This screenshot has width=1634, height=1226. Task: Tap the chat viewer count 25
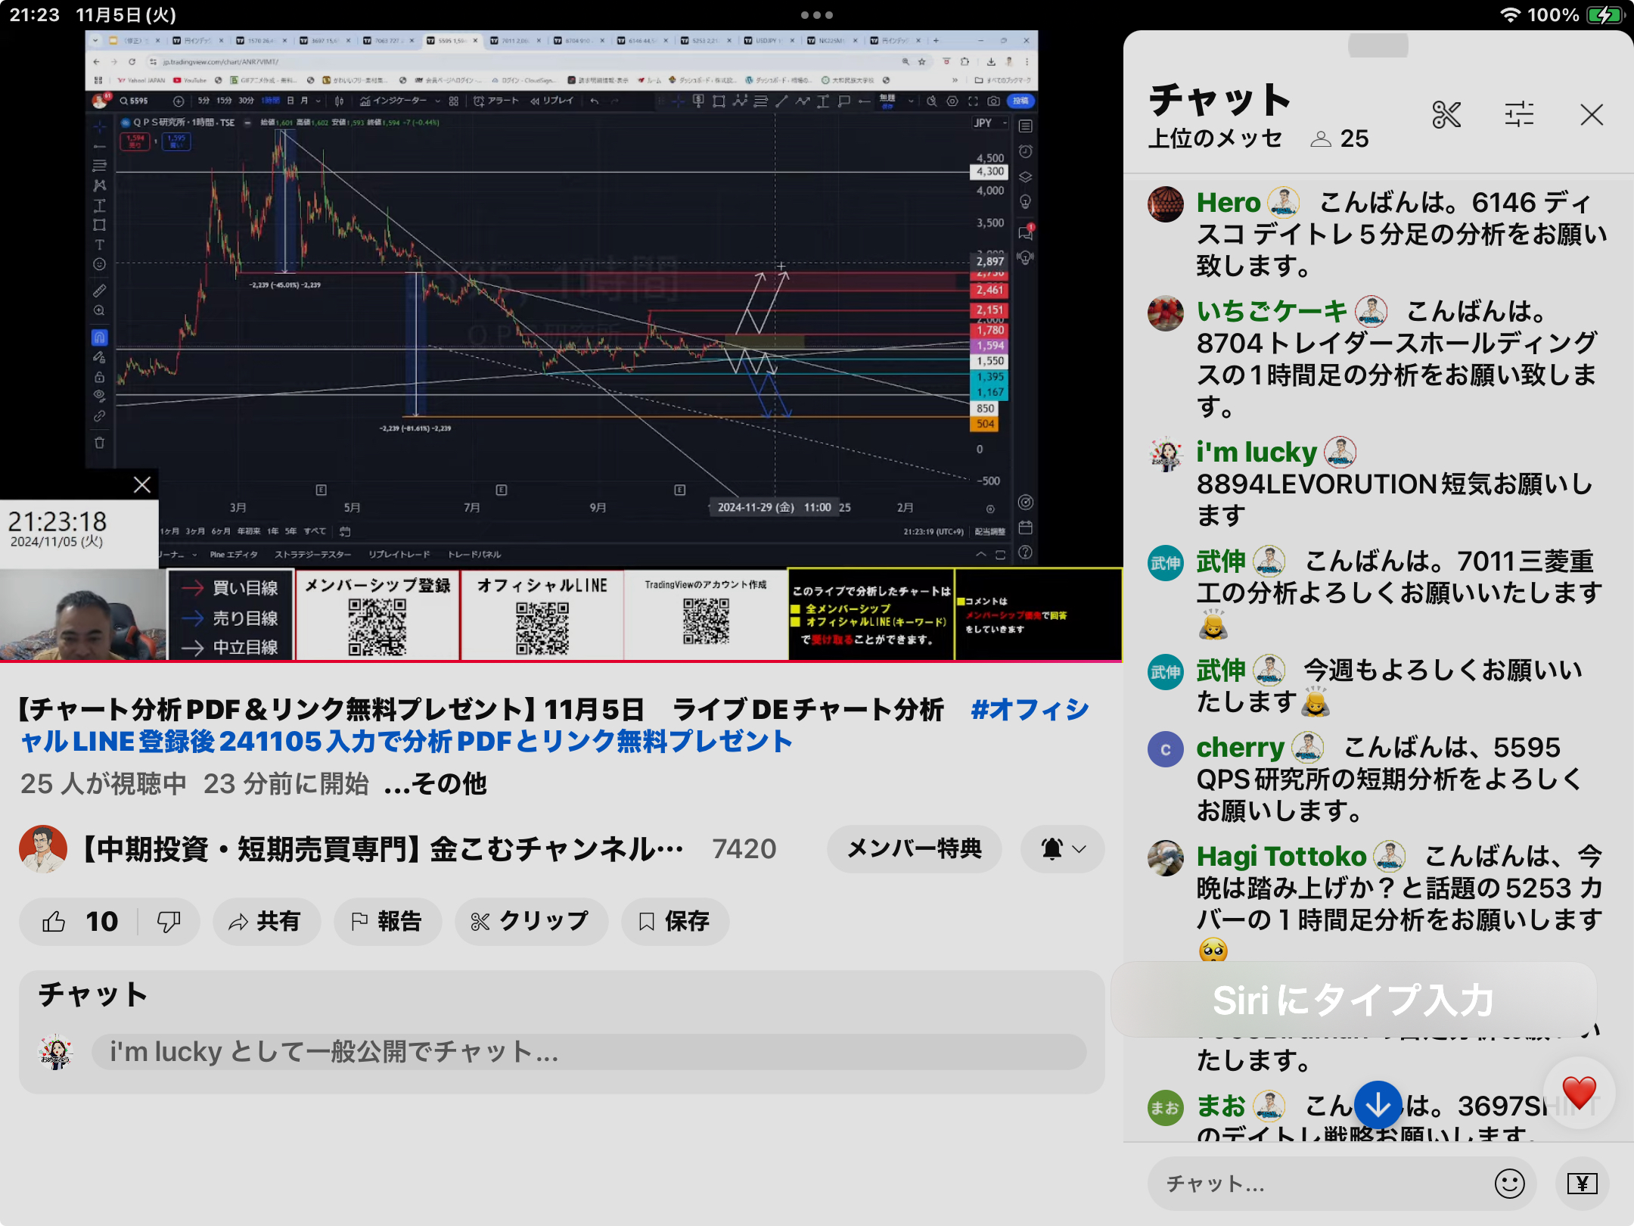pyautogui.click(x=1340, y=138)
